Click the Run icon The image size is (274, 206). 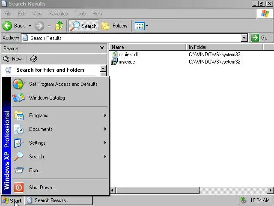18,170
